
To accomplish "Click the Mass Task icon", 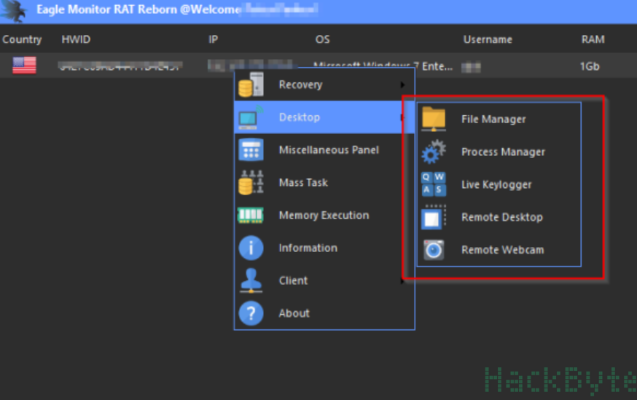I will [251, 182].
